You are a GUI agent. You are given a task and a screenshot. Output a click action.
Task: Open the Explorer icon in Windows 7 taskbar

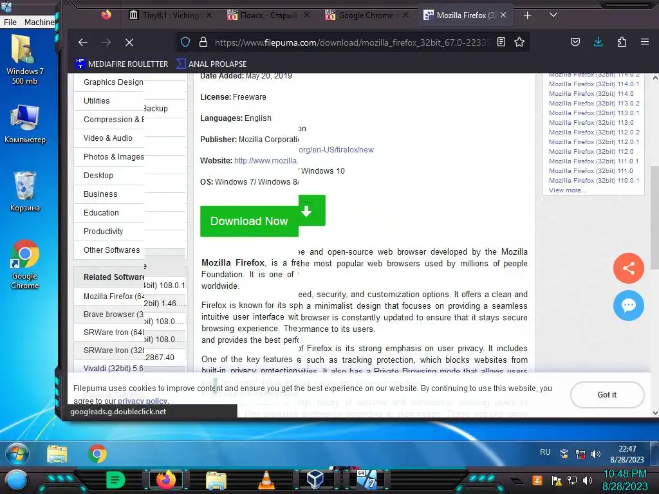57,454
